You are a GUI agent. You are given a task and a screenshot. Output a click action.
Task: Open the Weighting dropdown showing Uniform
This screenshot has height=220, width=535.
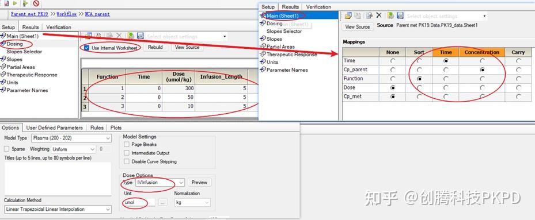[73, 149]
